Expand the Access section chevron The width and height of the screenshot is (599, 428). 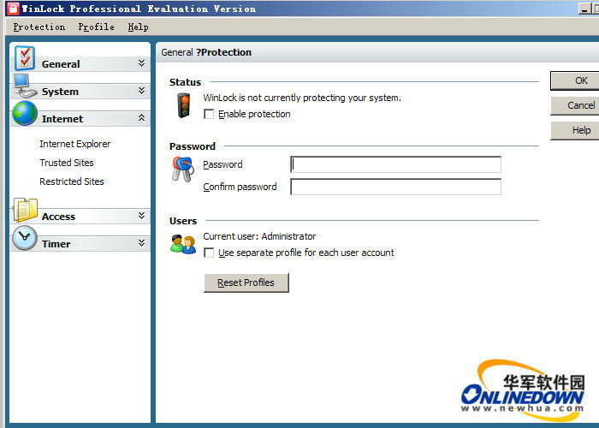coord(142,216)
